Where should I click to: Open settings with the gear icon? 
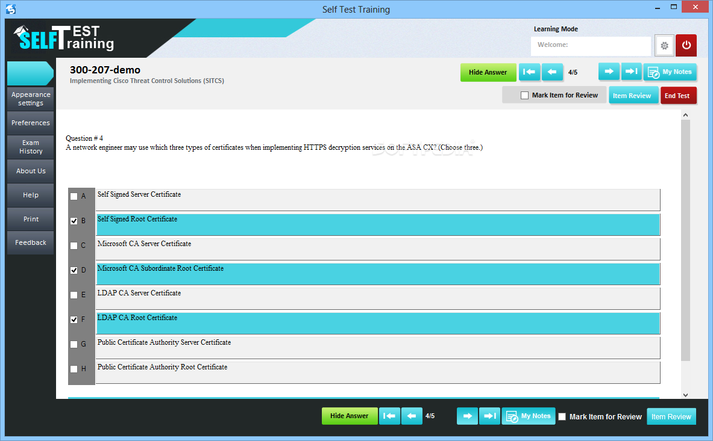click(664, 45)
